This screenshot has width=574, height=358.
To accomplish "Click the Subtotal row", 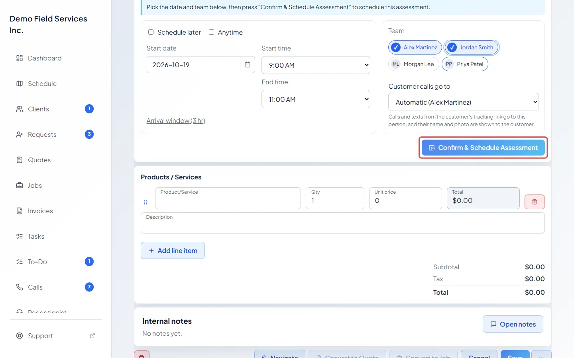I will click(x=489, y=267).
